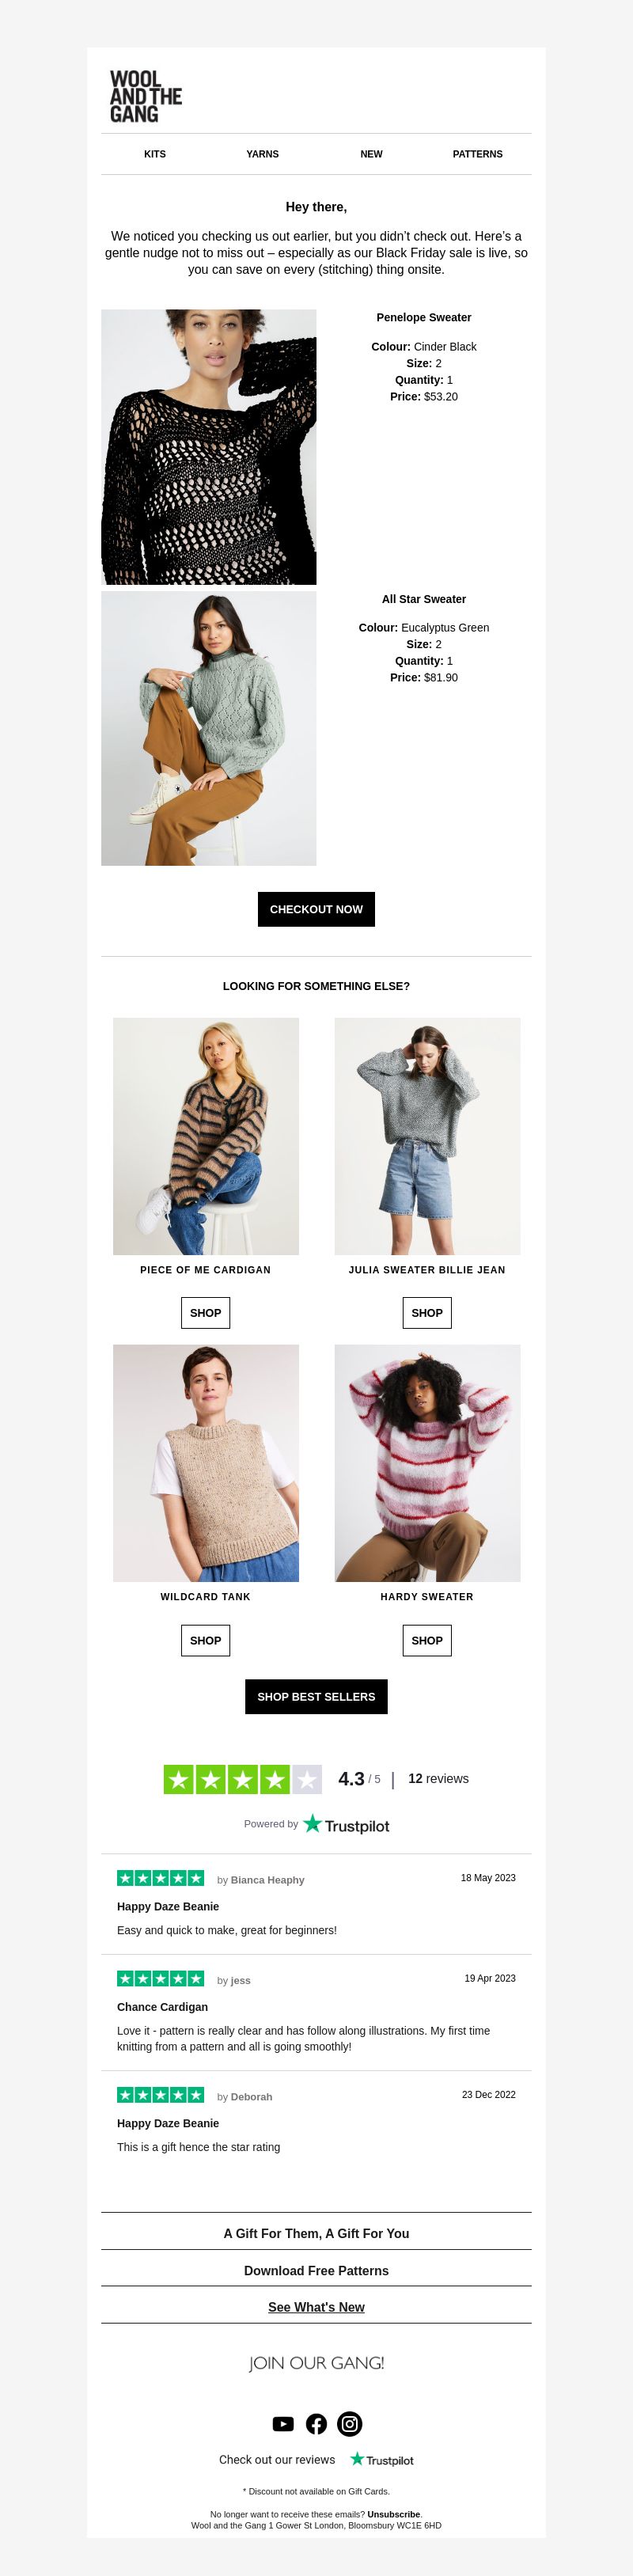Open the Instagram social icon

pyautogui.click(x=350, y=2423)
